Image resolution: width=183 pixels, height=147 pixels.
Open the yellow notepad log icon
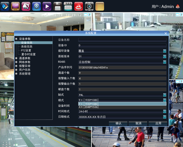point(100,6)
